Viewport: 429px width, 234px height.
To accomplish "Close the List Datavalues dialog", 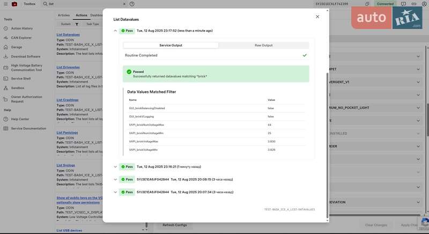I will (317, 17).
